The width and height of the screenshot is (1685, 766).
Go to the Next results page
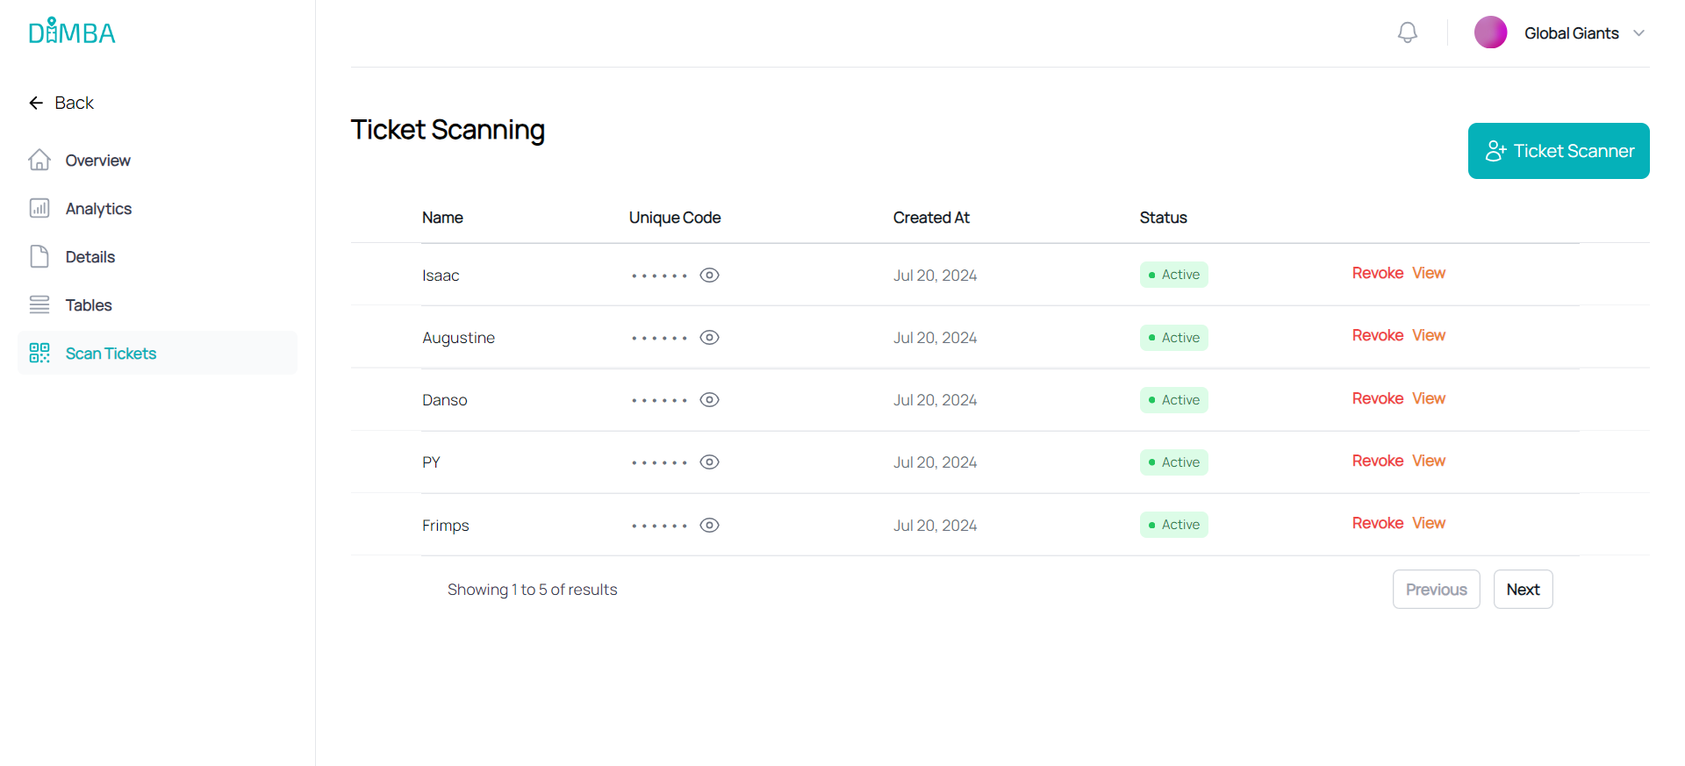[1523, 590]
